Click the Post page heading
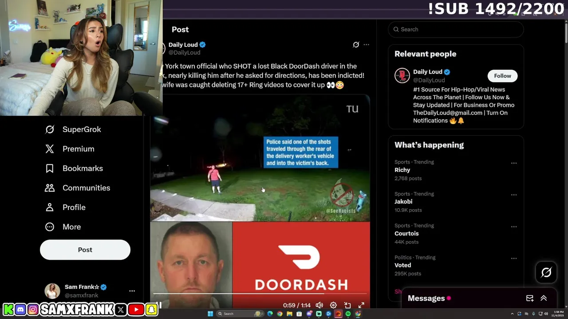 tap(180, 29)
